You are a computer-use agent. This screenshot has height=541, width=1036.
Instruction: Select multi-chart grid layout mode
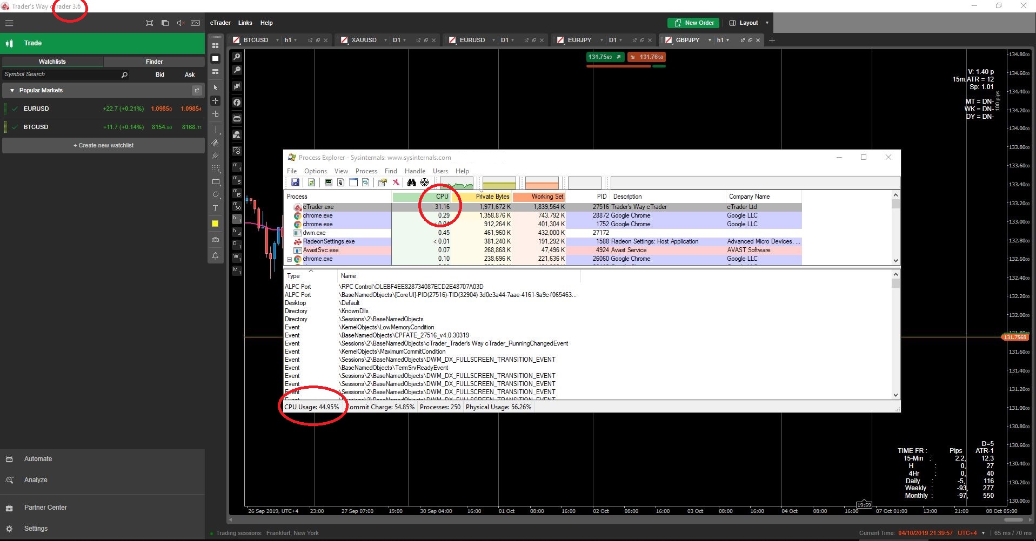point(215,45)
